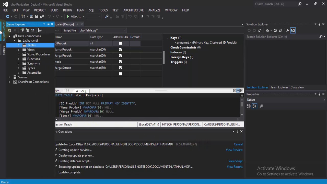Screen dimensions: 327x184
Task: Click the New Project toolbar icon
Action: tap(23, 16)
